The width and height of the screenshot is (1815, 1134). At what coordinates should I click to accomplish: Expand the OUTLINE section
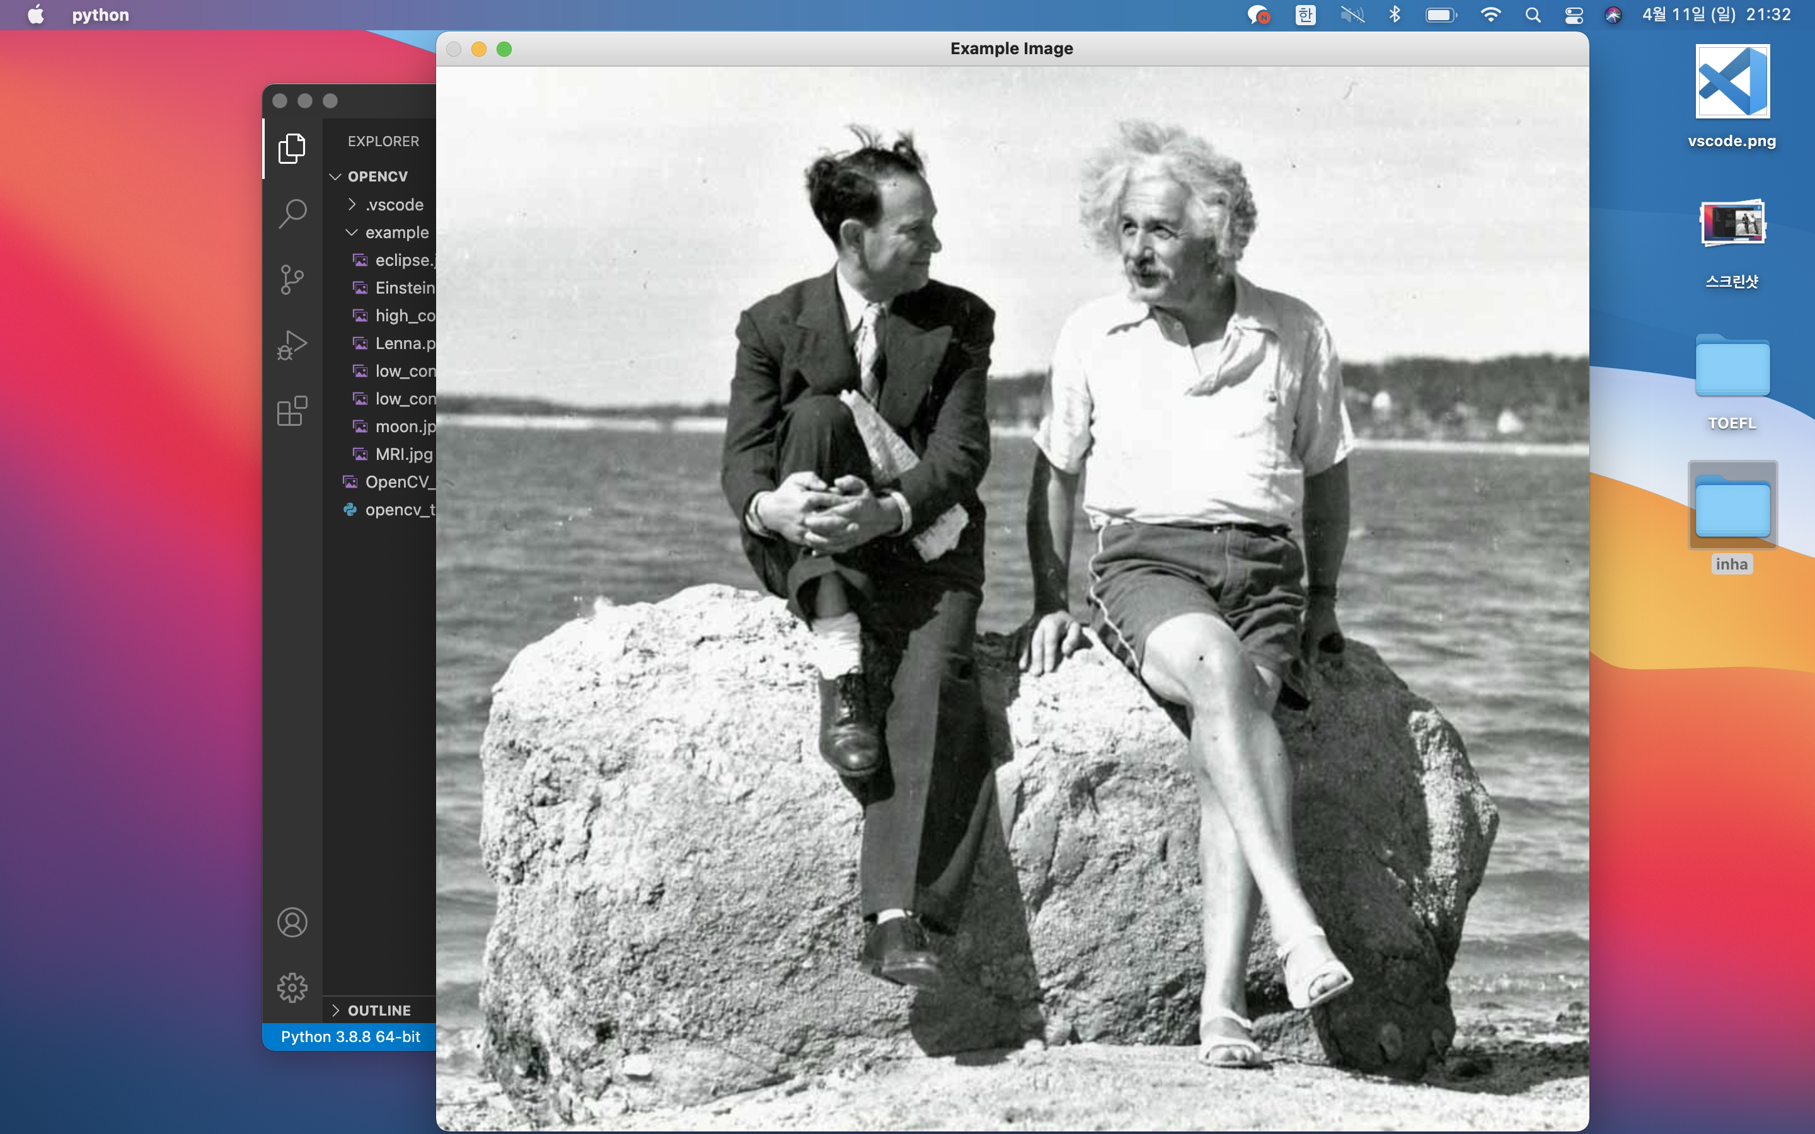click(x=379, y=1011)
